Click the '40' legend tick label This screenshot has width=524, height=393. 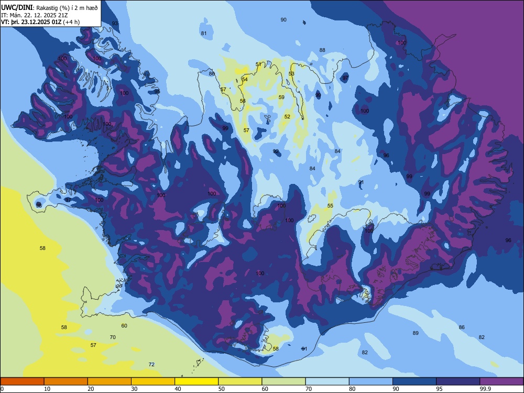pos(178,389)
